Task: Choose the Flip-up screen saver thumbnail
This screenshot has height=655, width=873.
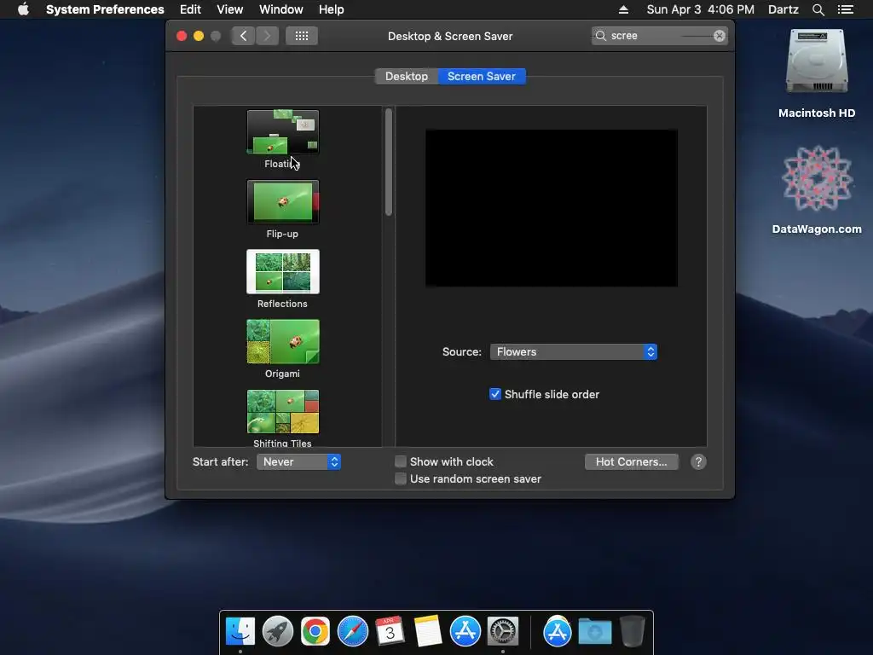Action: (283, 202)
